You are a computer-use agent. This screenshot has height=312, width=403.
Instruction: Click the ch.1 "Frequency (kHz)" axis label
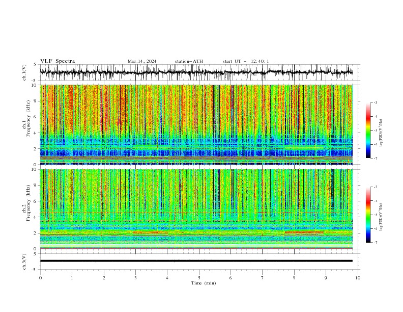(28, 119)
